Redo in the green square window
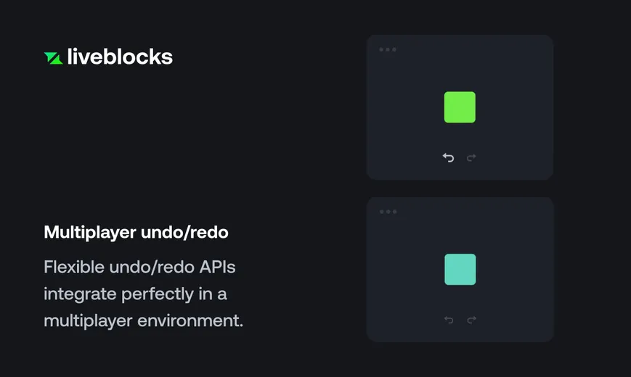631x377 pixels. [471, 157]
